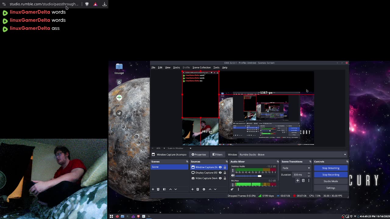390x219 pixels.
Task: Zoom out the OBS preview with minus
Action: [153, 148]
